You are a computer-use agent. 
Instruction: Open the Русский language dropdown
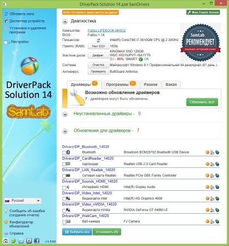coord(22,201)
